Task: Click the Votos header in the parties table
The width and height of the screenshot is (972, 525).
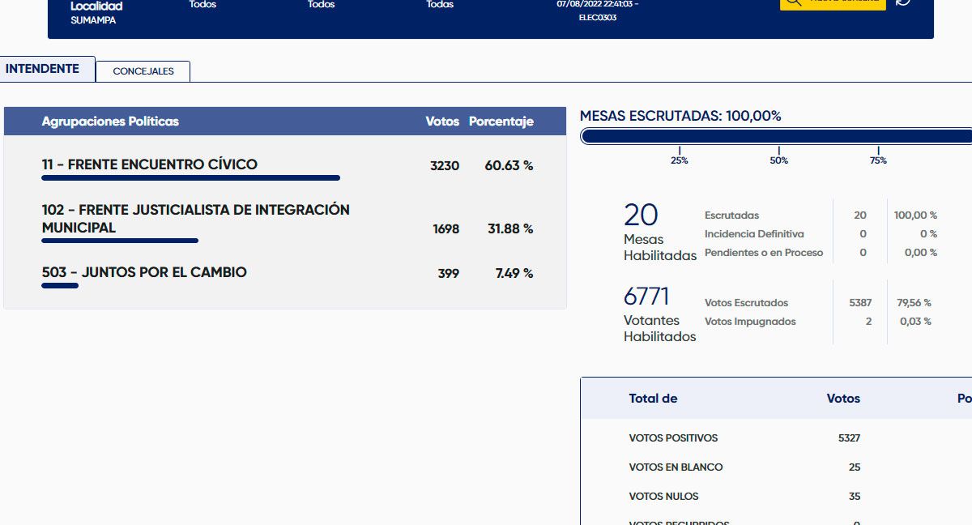Action: tap(442, 122)
